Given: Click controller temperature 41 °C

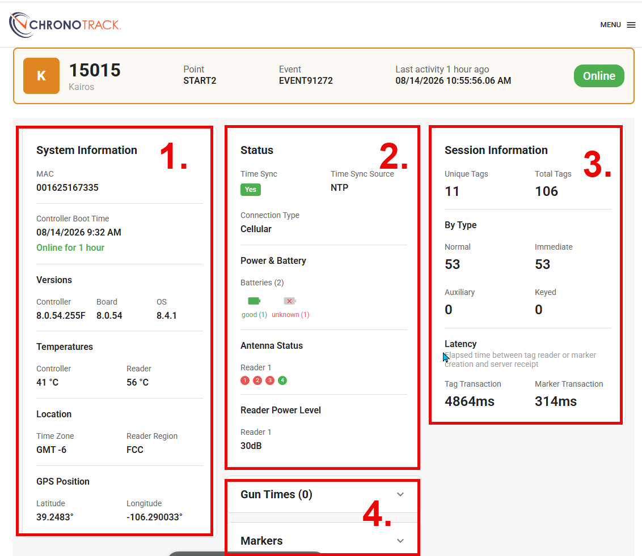Looking at the screenshot, I should [48, 382].
